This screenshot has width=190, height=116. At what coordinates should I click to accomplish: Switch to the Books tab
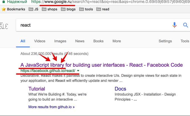point(98,41)
